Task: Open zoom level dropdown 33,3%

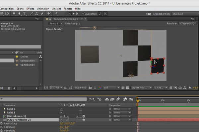Action: click(56, 87)
